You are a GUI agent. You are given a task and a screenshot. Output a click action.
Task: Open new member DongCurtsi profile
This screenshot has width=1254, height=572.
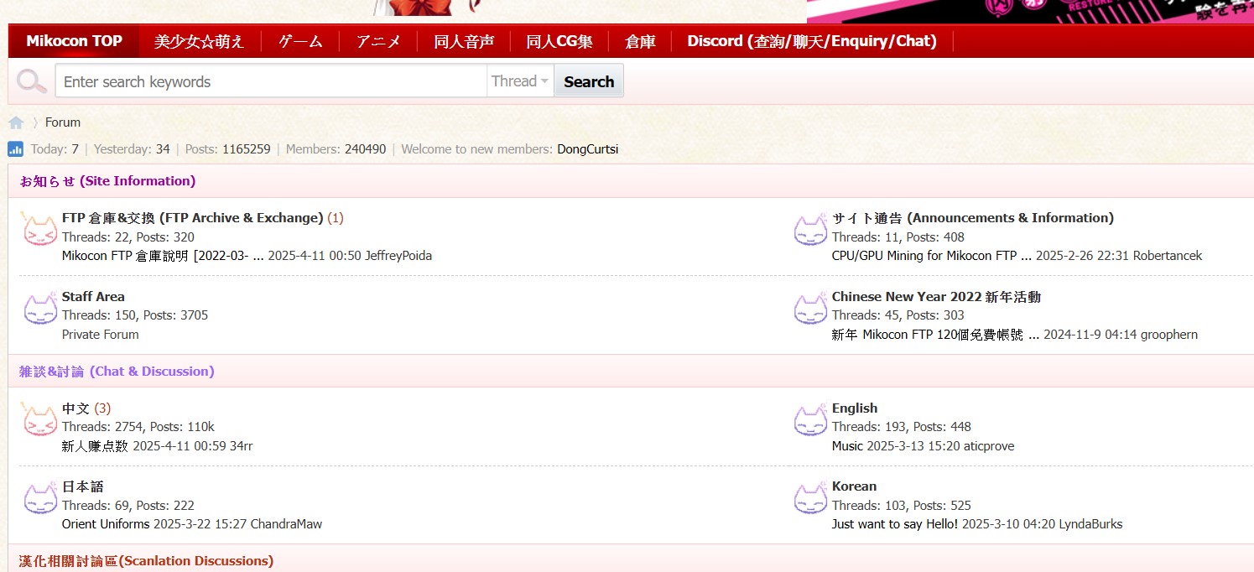click(587, 149)
